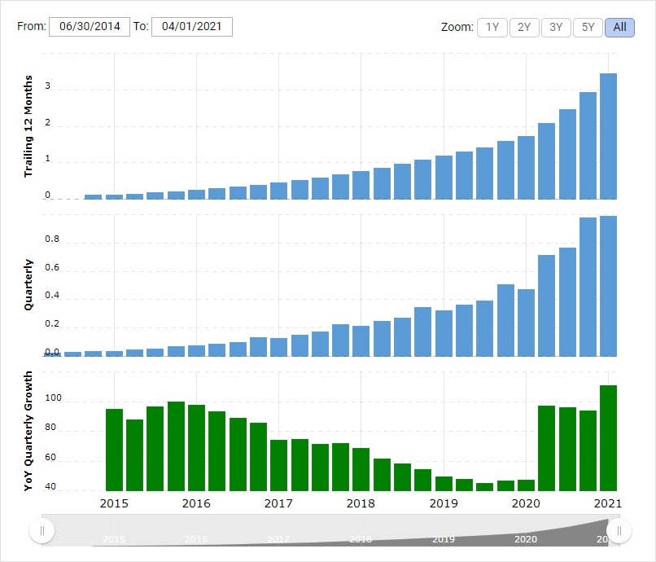656x562 pixels.
Task: Click the Trailing 12 Months axis title
Action: pyautogui.click(x=28, y=126)
